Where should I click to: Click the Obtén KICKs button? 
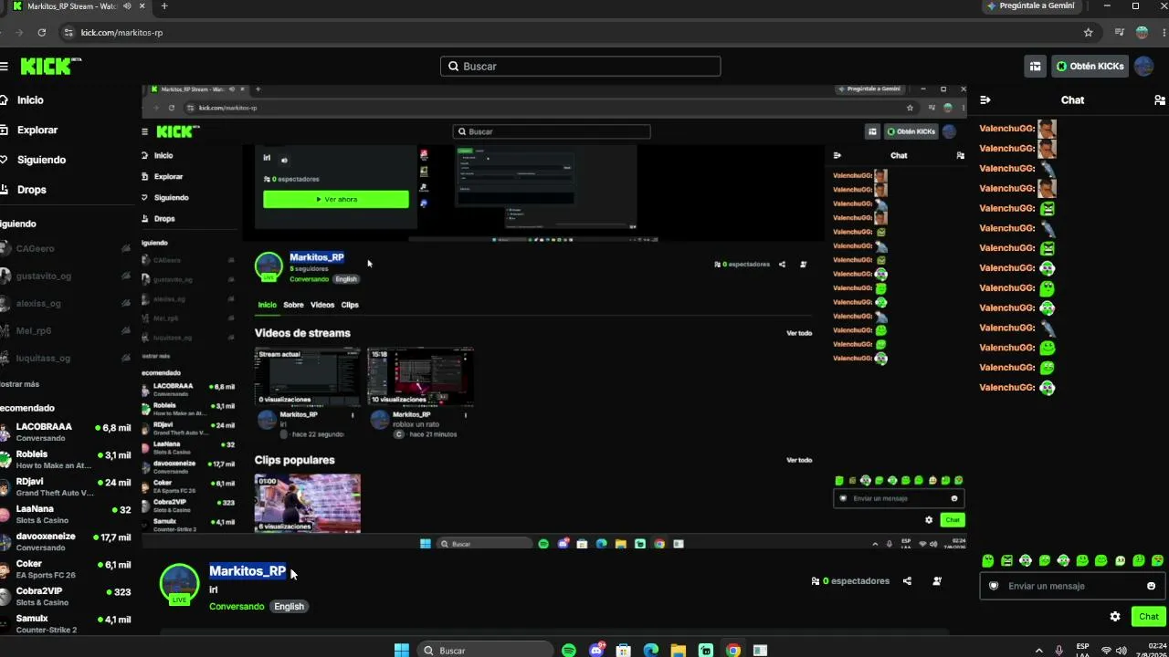tap(1090, 66)
